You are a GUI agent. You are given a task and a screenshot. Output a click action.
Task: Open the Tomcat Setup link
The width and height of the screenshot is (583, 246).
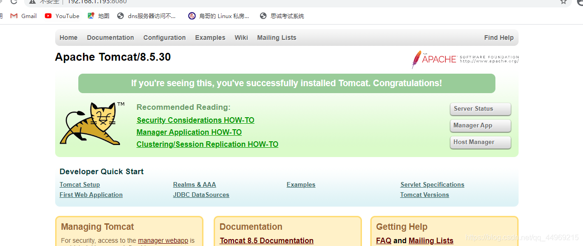80,184
